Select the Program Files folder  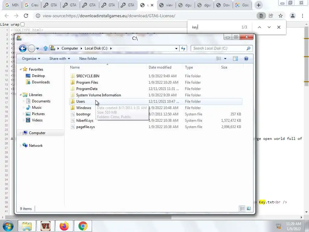(x=156, y=82)
